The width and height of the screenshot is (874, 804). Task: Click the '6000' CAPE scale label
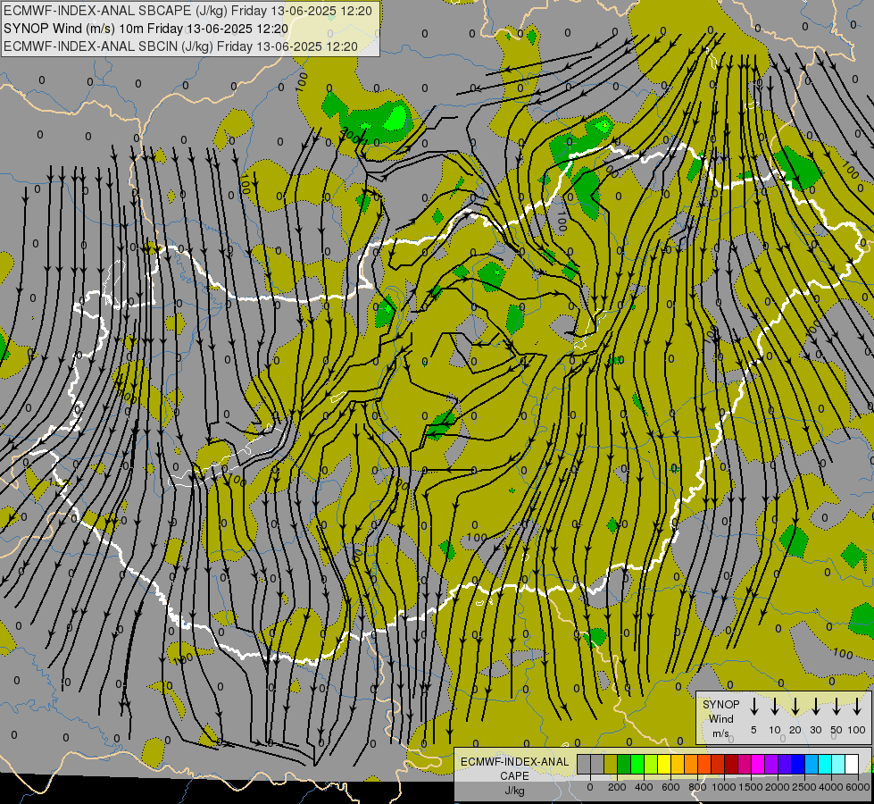tap(858, 787)
